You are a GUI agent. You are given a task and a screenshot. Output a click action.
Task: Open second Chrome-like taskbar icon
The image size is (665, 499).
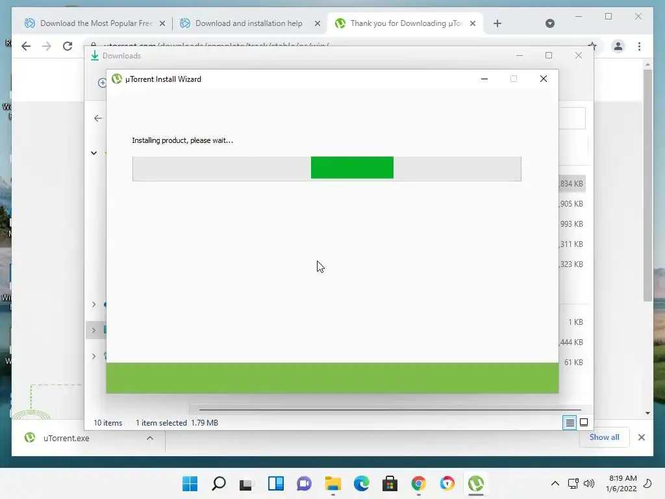[x=447, y=483]
